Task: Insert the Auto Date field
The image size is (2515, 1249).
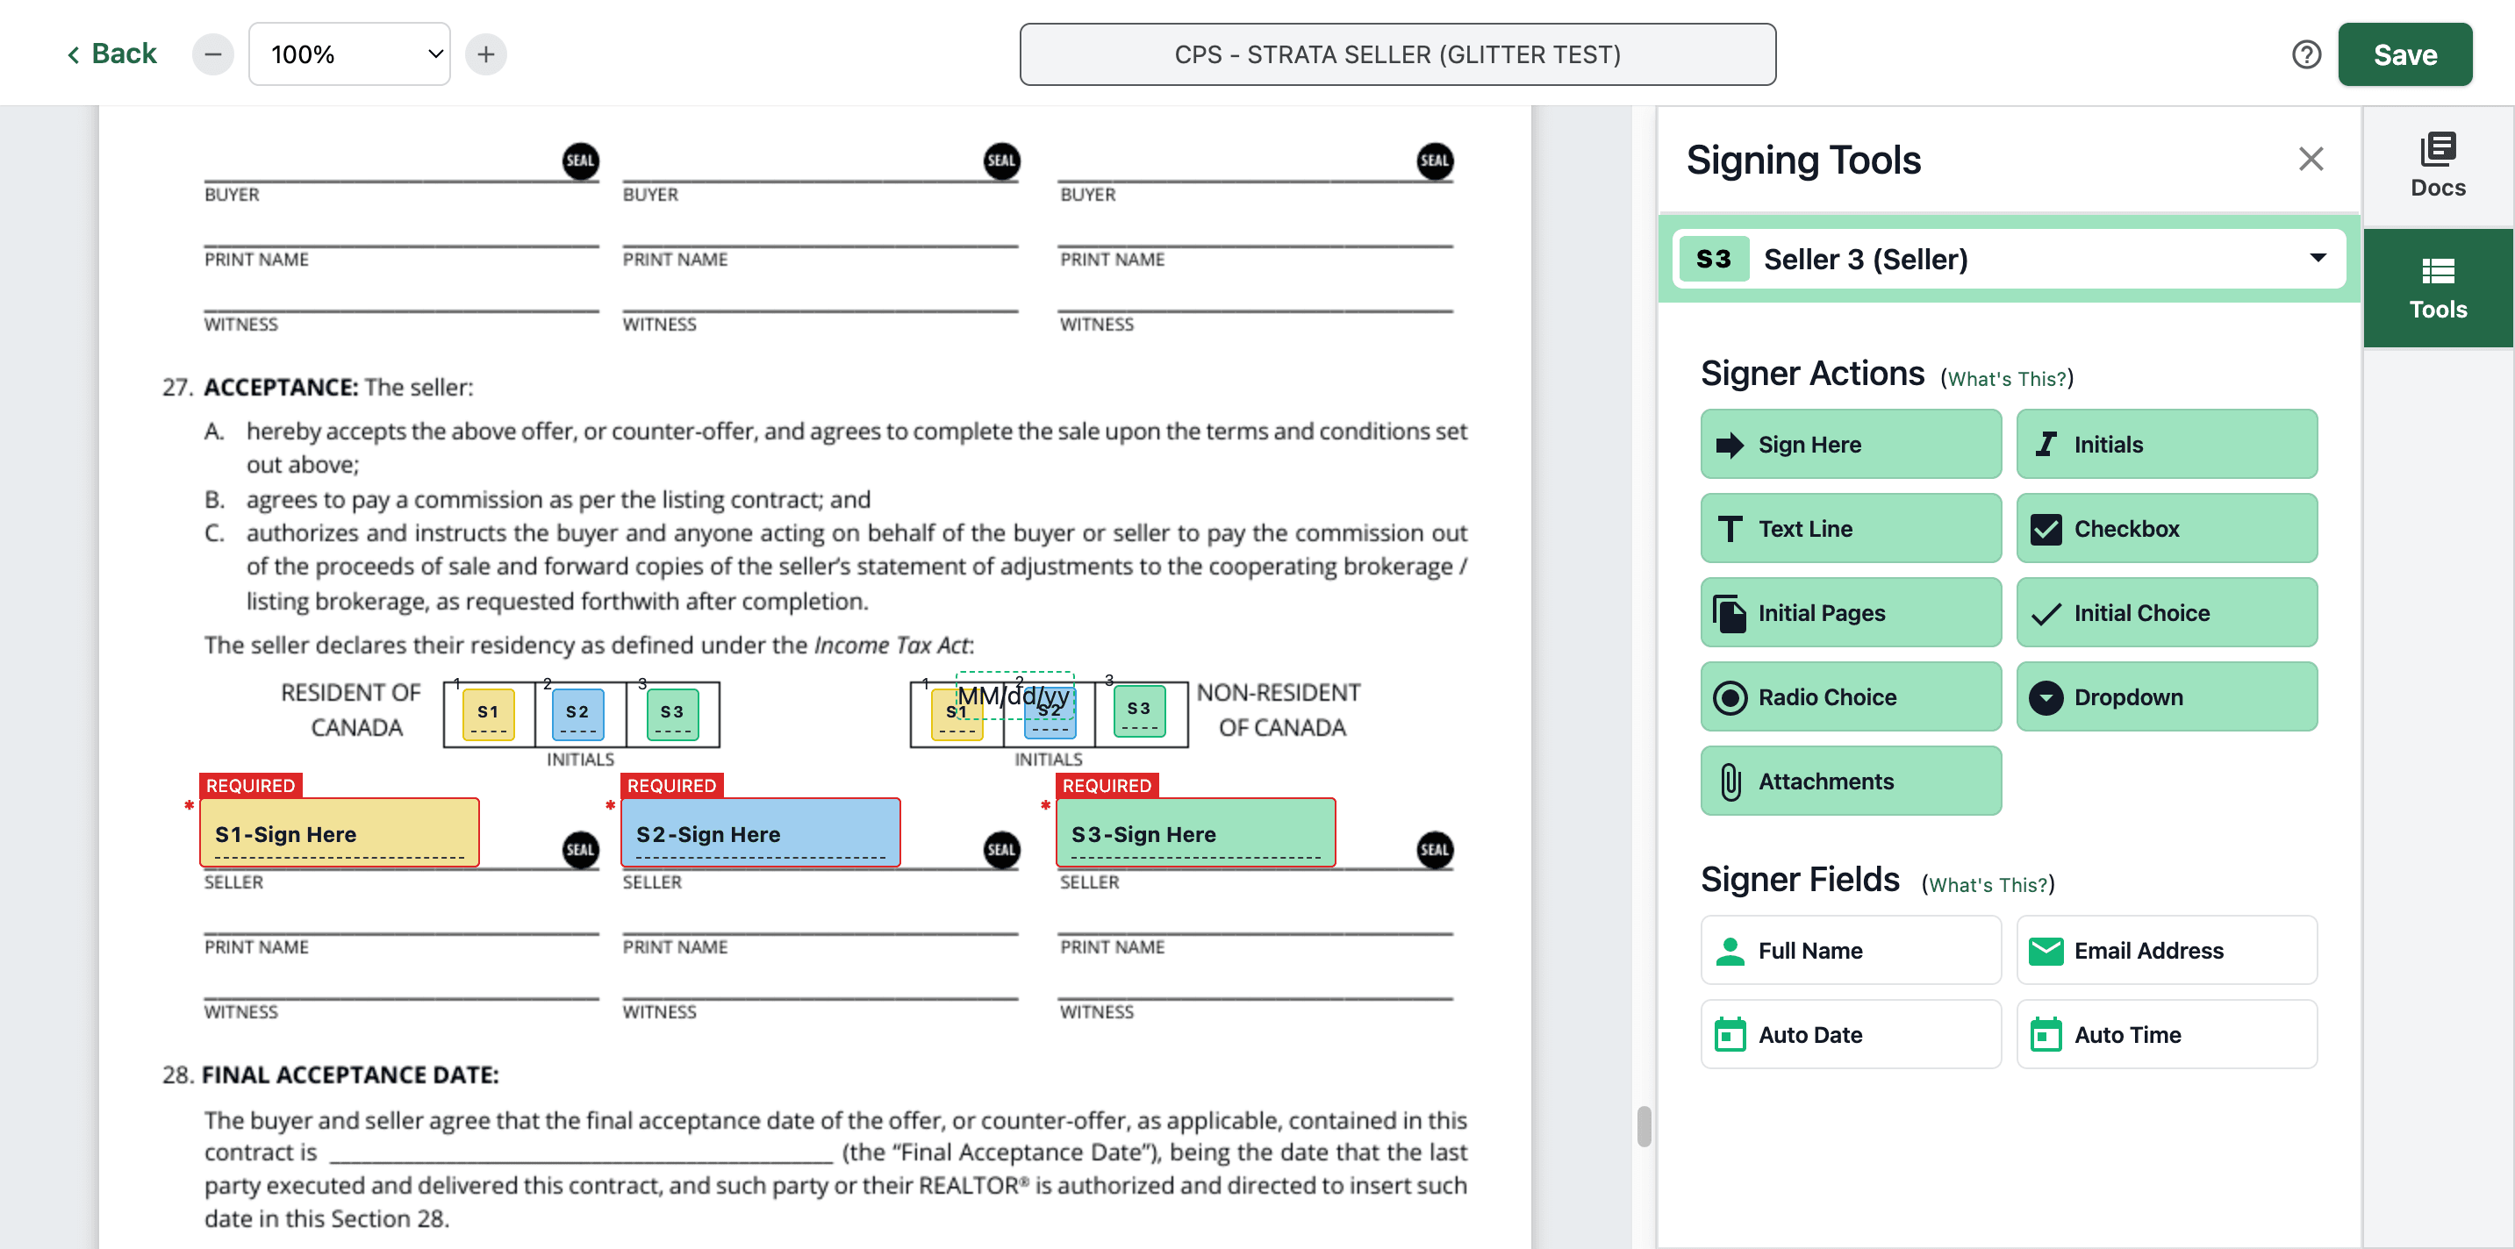Action: point(1850,1034)
